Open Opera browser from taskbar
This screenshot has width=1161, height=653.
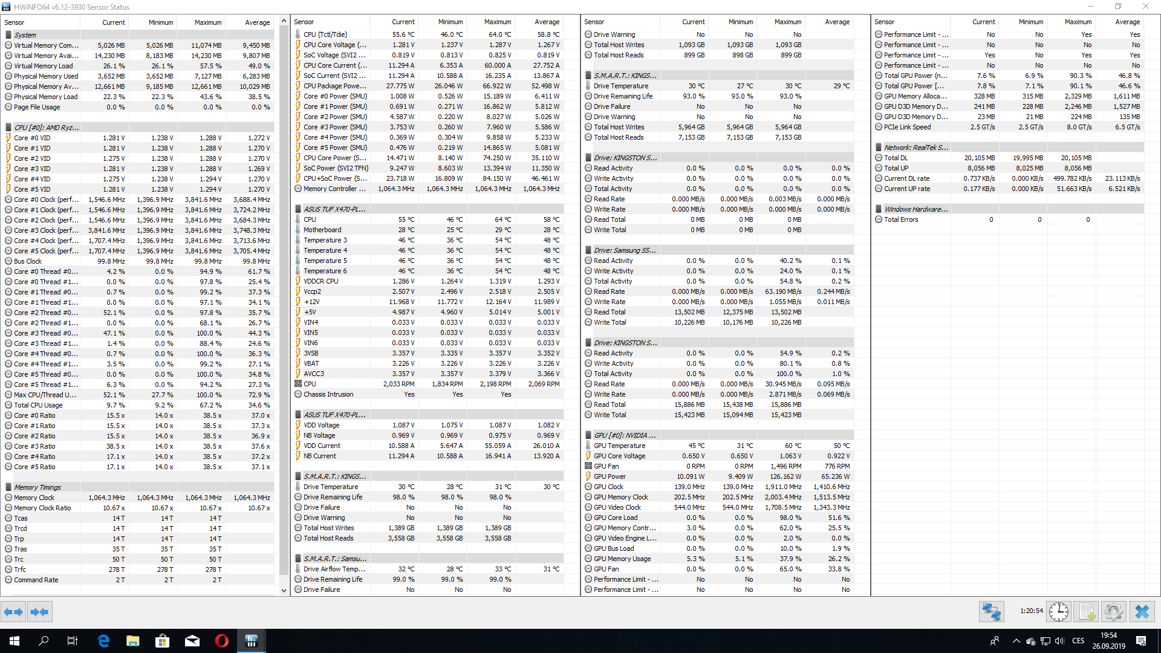coord(221,641)
